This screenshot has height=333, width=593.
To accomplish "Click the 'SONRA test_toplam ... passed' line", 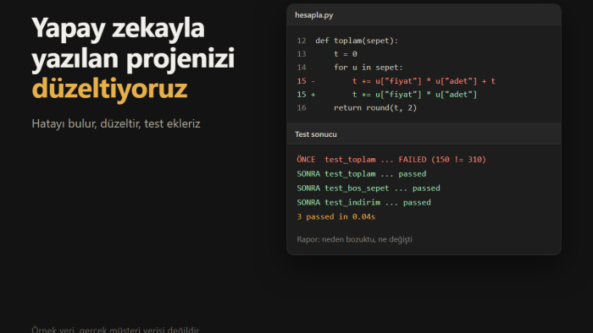I will [x=362, y=174].
